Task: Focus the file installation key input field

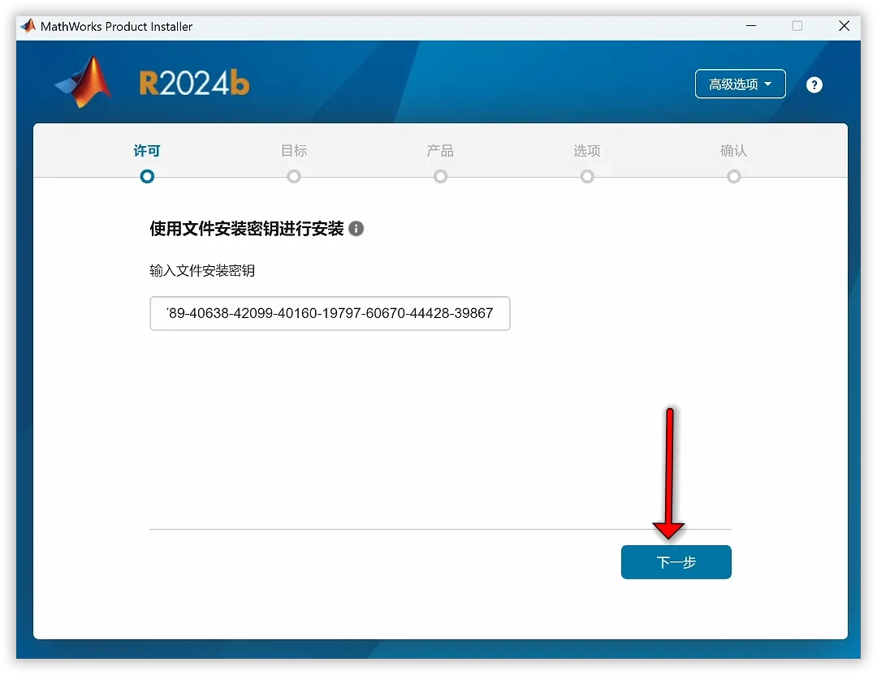Action: point(330,313)
